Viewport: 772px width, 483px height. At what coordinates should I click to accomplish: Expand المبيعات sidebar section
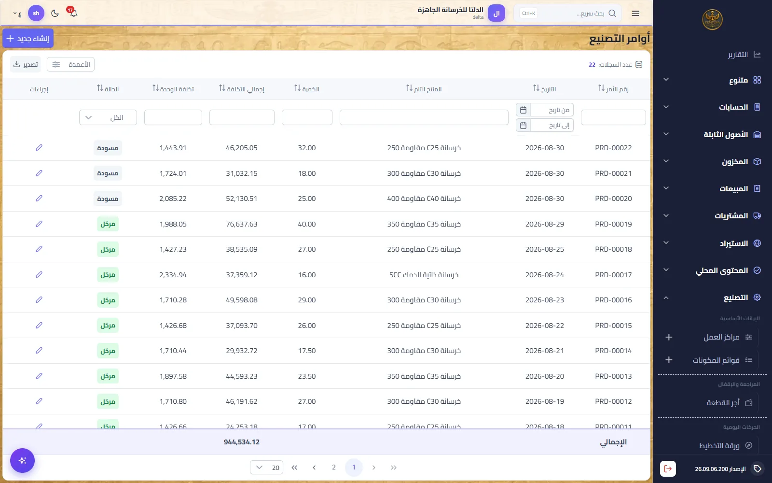click(x=712, y=188)
